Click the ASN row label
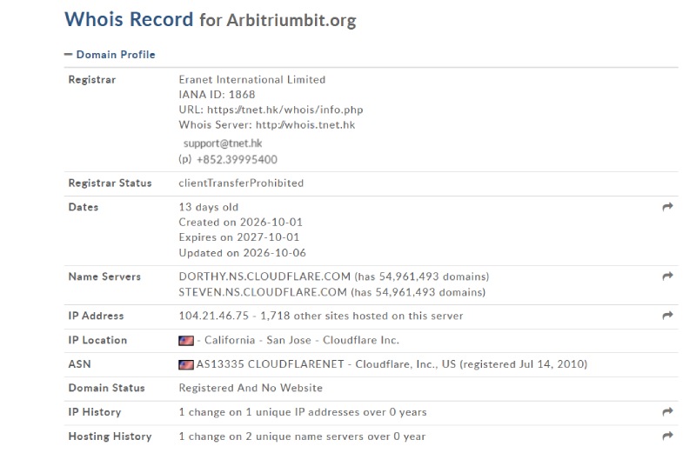This screenshot has width=696, height=453. [79, 364]
